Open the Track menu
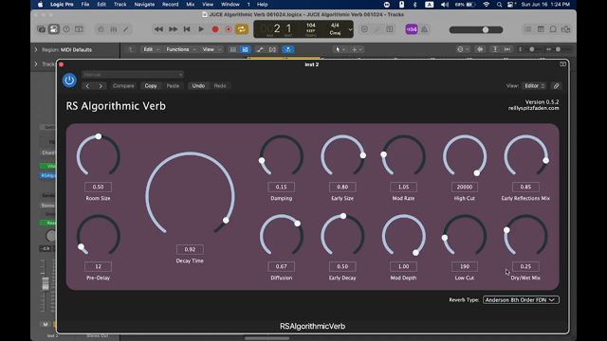The image size is (607, 341). (120, 4)
